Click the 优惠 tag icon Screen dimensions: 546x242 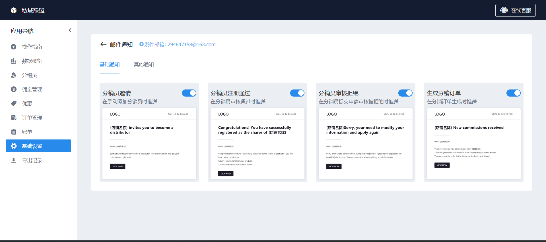coord(13,103)
